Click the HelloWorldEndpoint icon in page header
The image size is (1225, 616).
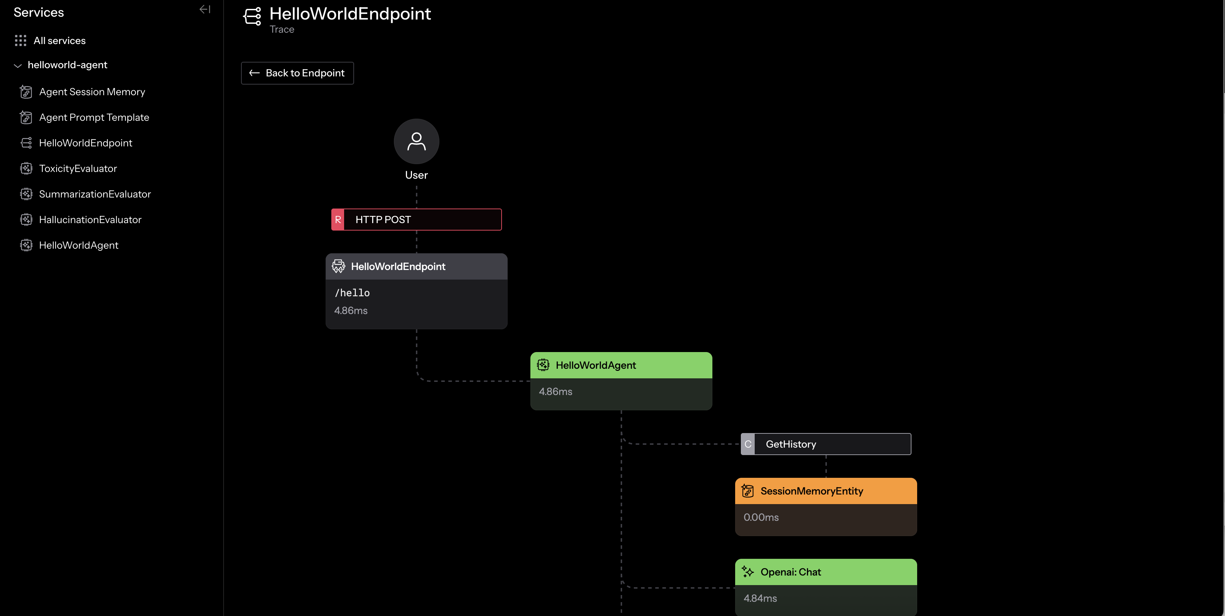point(252,16)
